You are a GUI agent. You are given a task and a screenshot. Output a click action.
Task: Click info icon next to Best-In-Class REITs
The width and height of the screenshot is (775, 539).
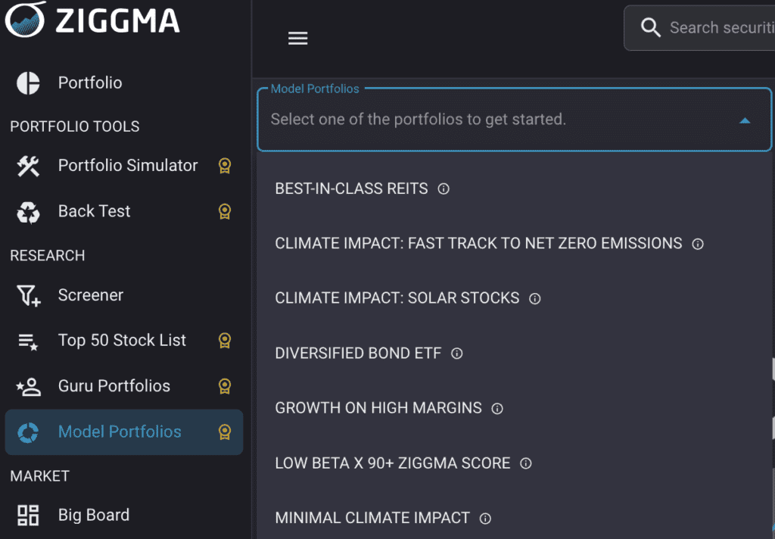pos(444,189)
